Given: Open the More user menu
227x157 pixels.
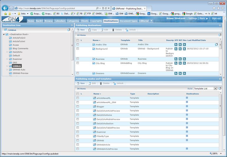Looking at the screenshot, I should (x=203, y=18).
